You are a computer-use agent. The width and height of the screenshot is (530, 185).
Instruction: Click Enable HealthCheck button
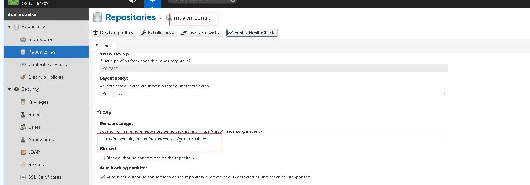251,33
